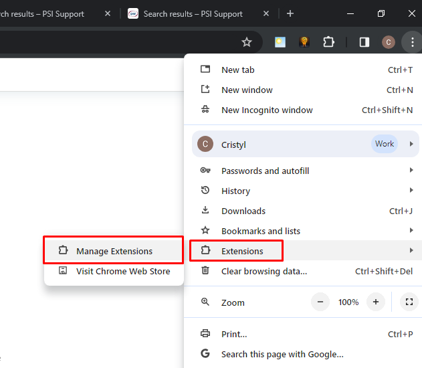Close the first Search results – PSI Support tab
Viewport: 422px width, 368px height.
click(x=108, y=13)
